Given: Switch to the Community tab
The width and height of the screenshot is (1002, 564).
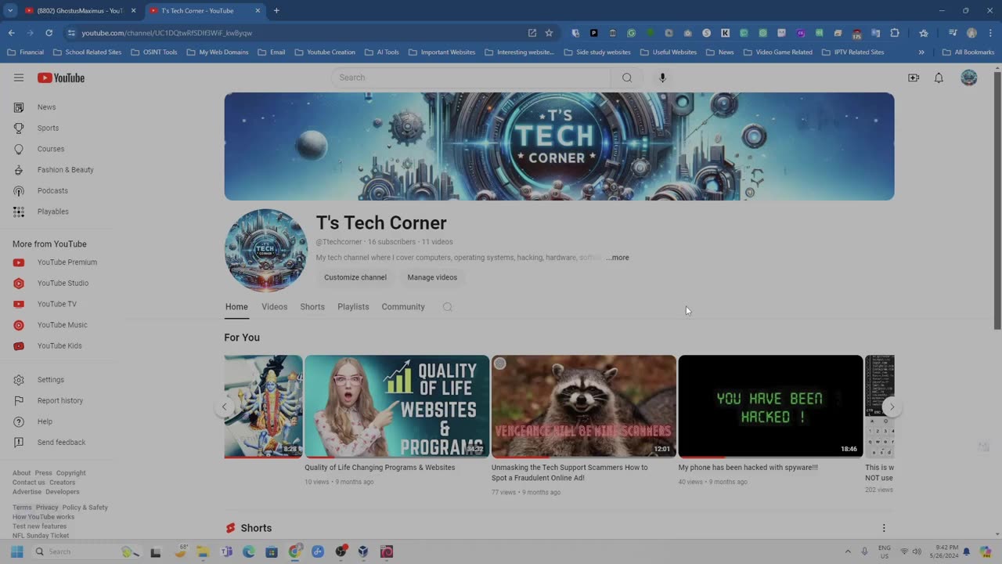Looking at the screenshot, I should pyautogui.click(x=403, y=307).
